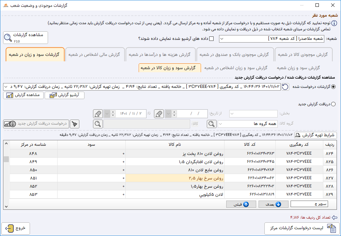This screenshot has width=341, height=236.
Task: Switch to 'گزارش موجودی بانک و صندوق' tab
Action: pyautogui.click(x=234, y=54)
